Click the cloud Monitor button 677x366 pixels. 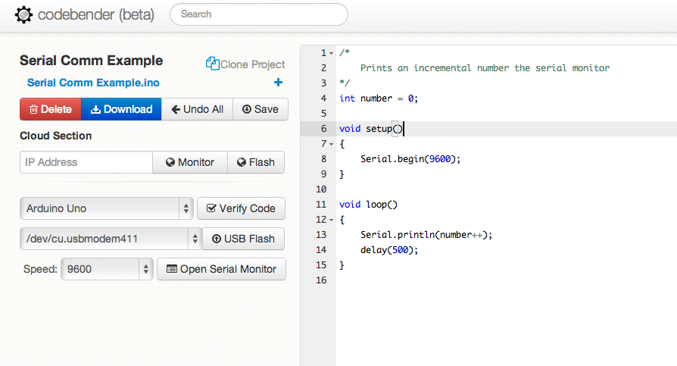tap(190, 162)
